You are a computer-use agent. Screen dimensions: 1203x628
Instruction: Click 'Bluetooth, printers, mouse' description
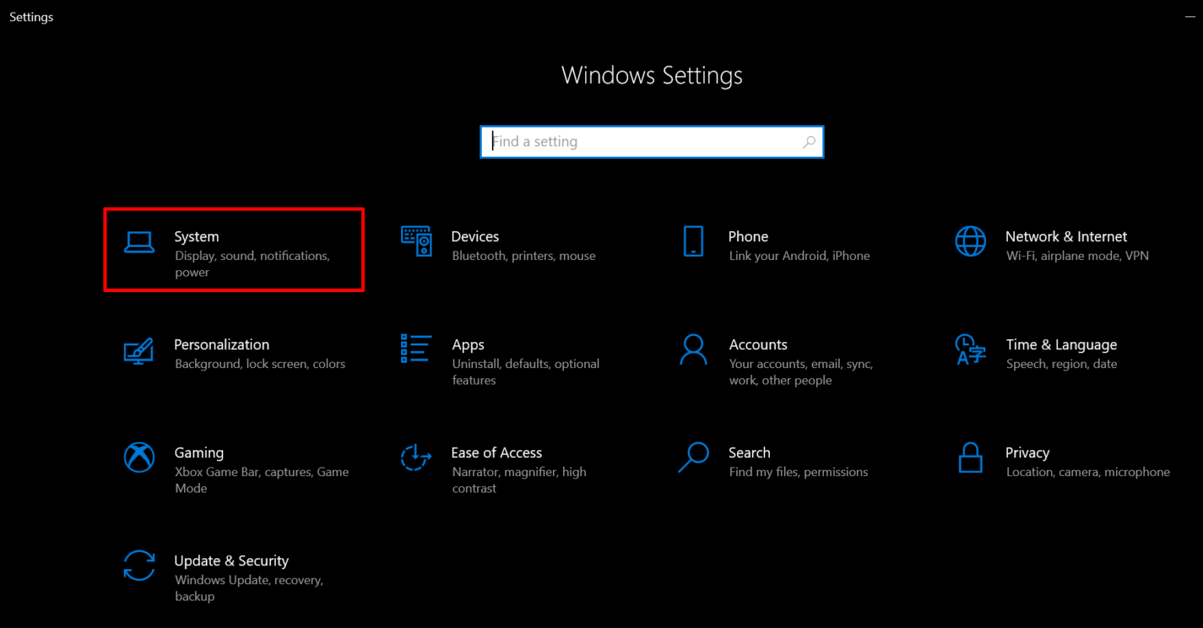click(x=524, y=256)
